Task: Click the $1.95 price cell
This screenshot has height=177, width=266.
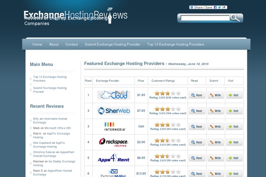Action: (141, 95)
